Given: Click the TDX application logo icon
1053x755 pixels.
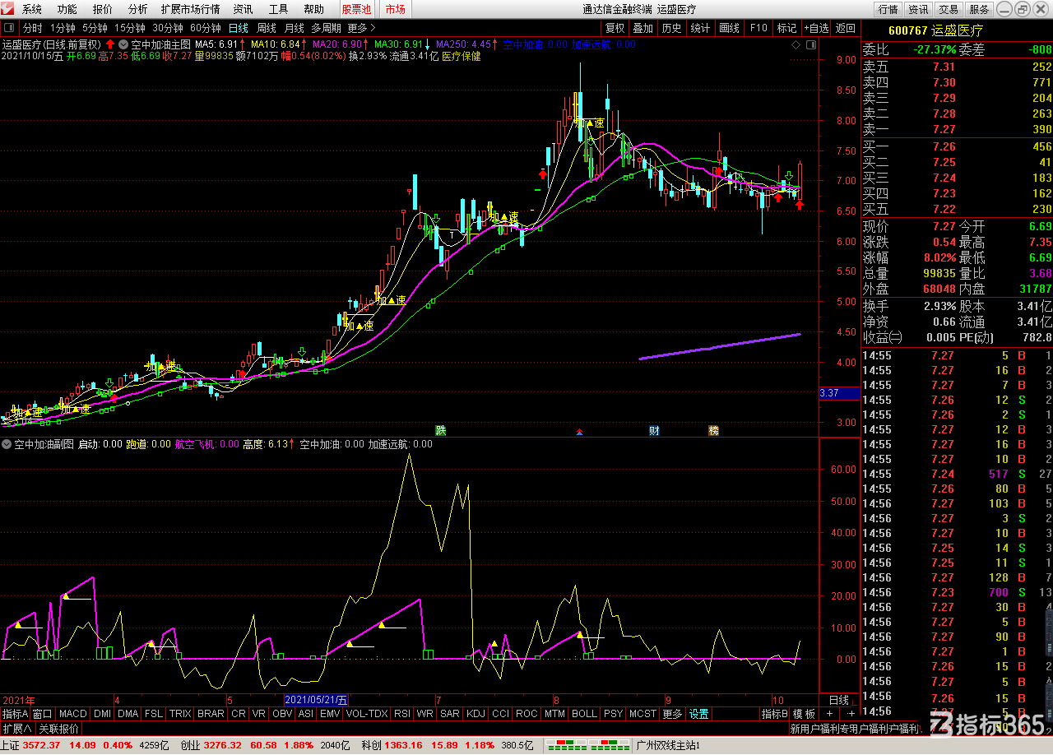Looking at the screenshot, I should coord(8,9).
